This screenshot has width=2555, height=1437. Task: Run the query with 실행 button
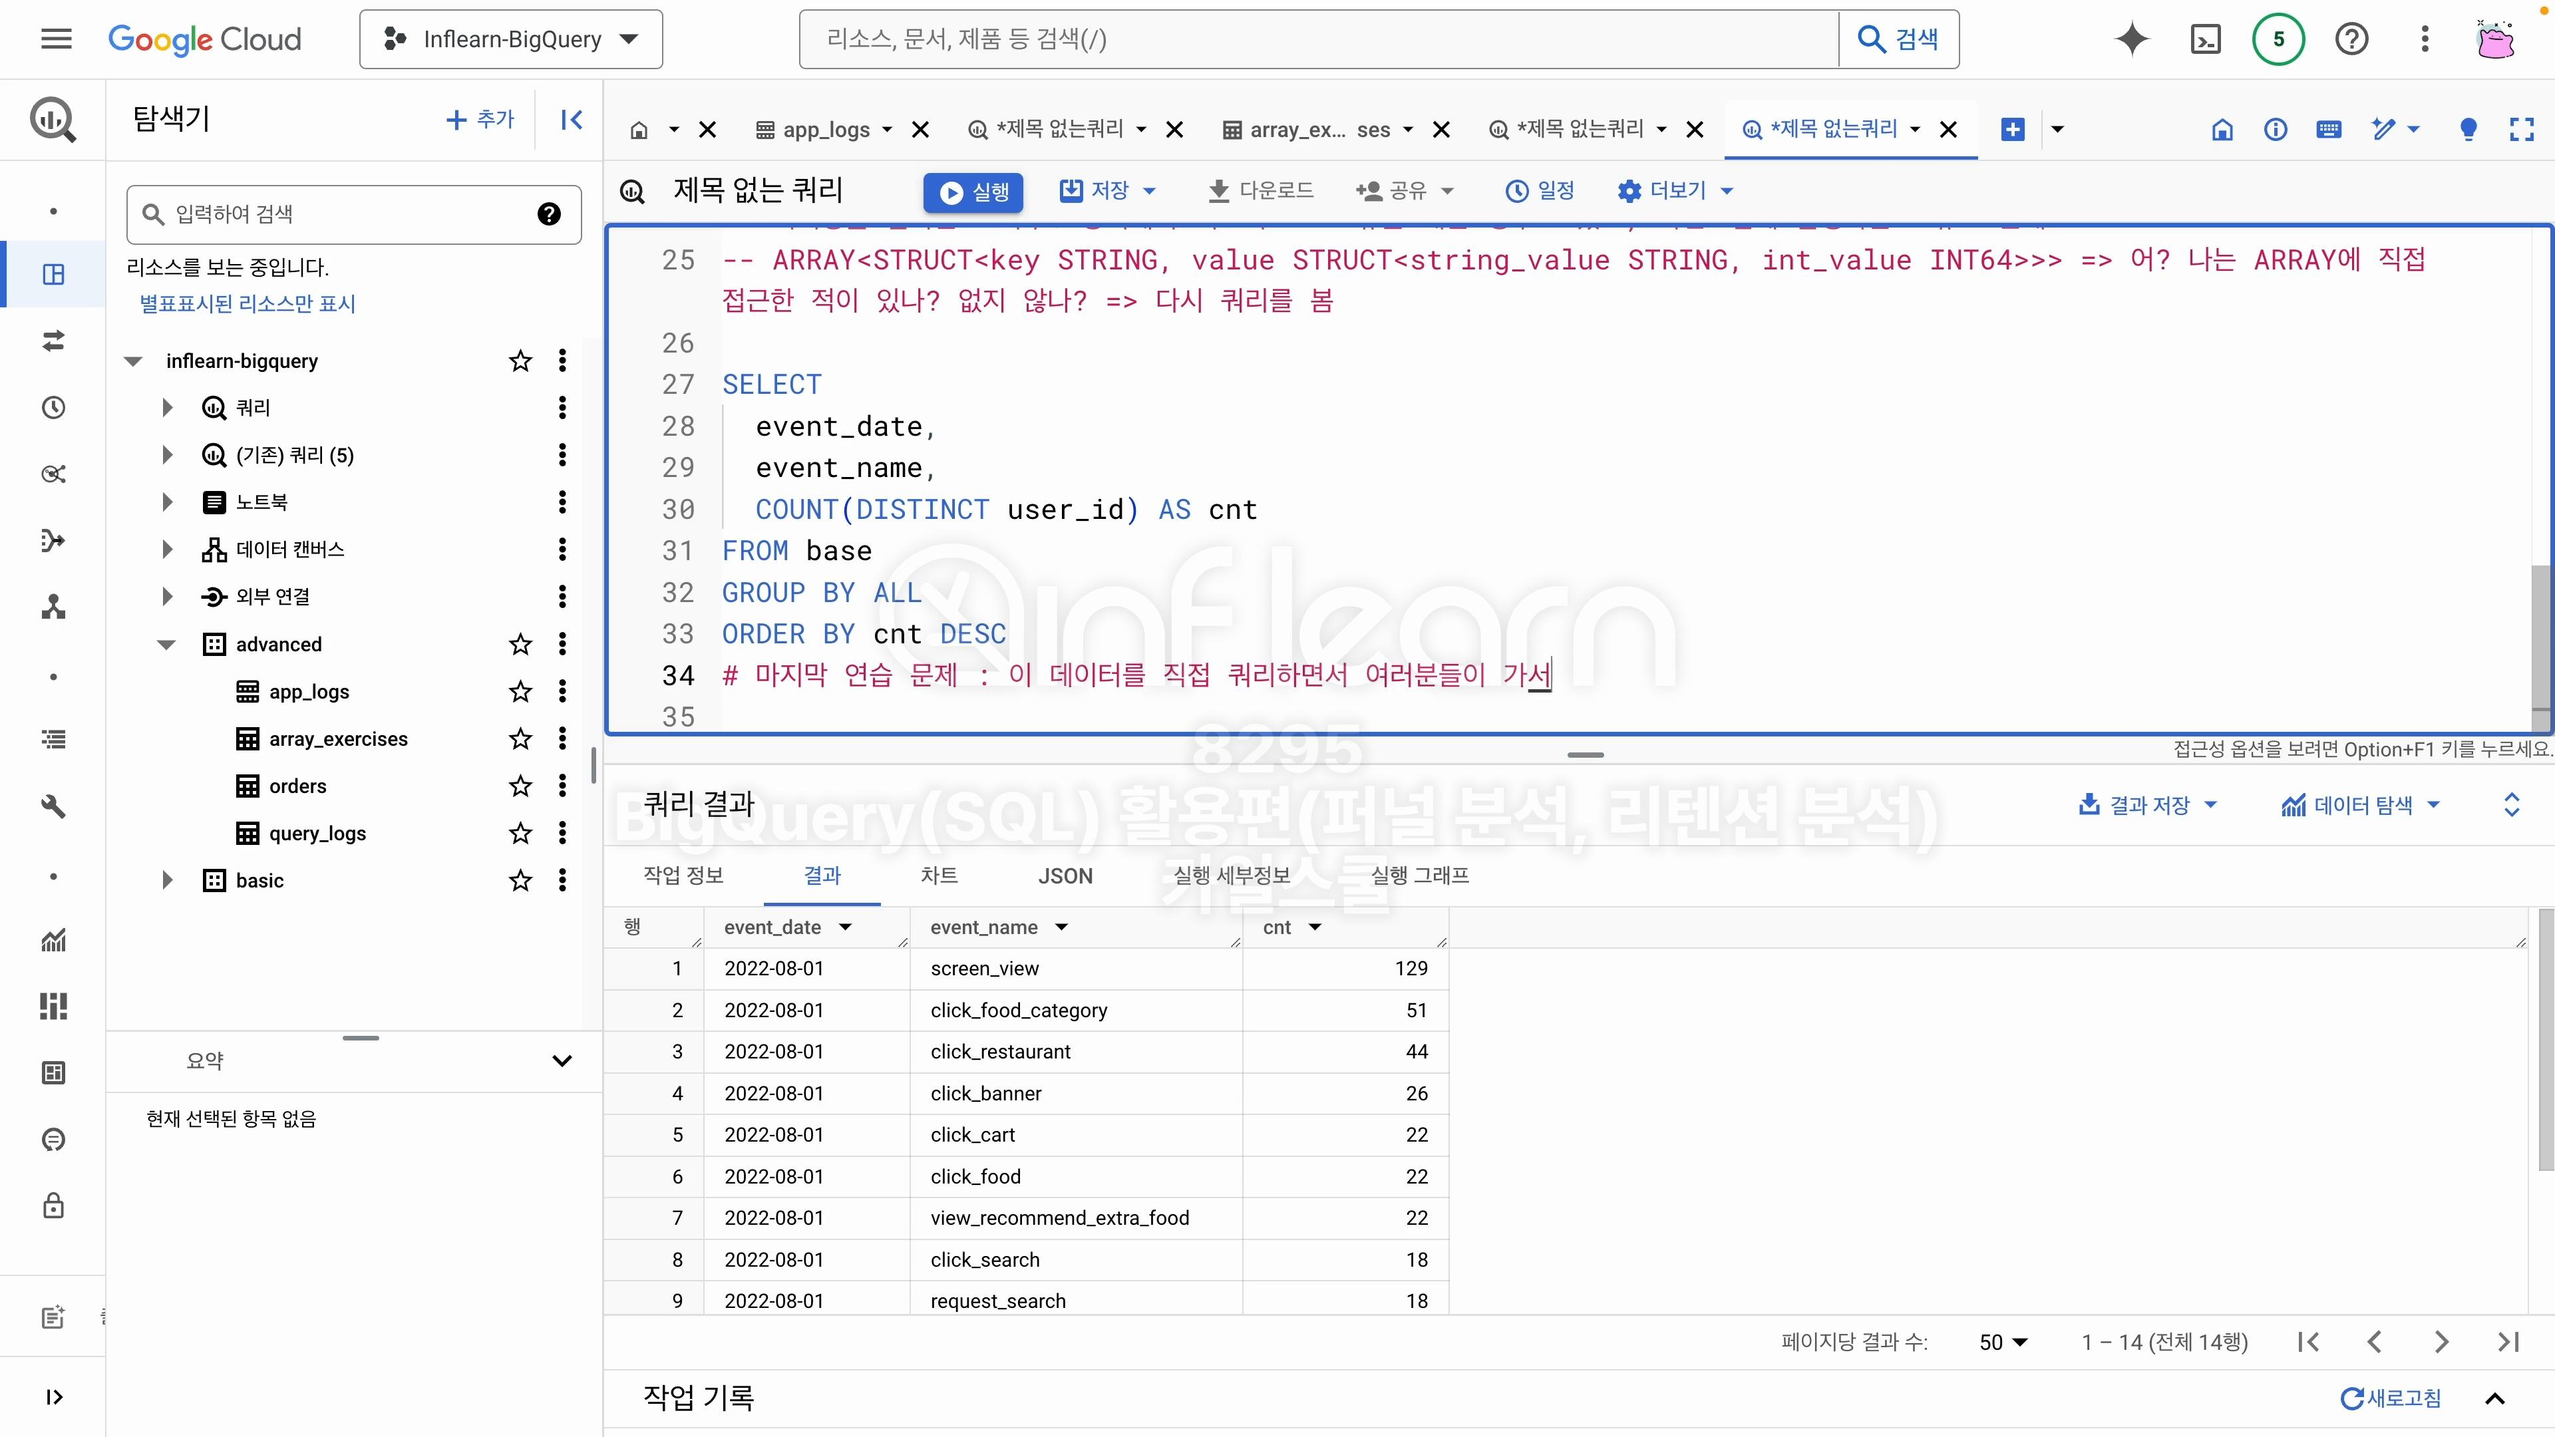pos(973,192)
